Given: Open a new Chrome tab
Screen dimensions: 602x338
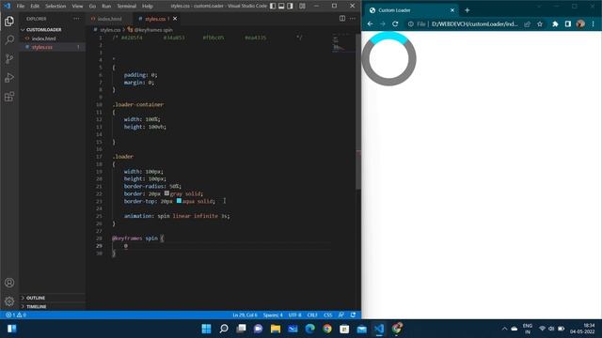Looking at the screenshot, I should click(467, 10).
